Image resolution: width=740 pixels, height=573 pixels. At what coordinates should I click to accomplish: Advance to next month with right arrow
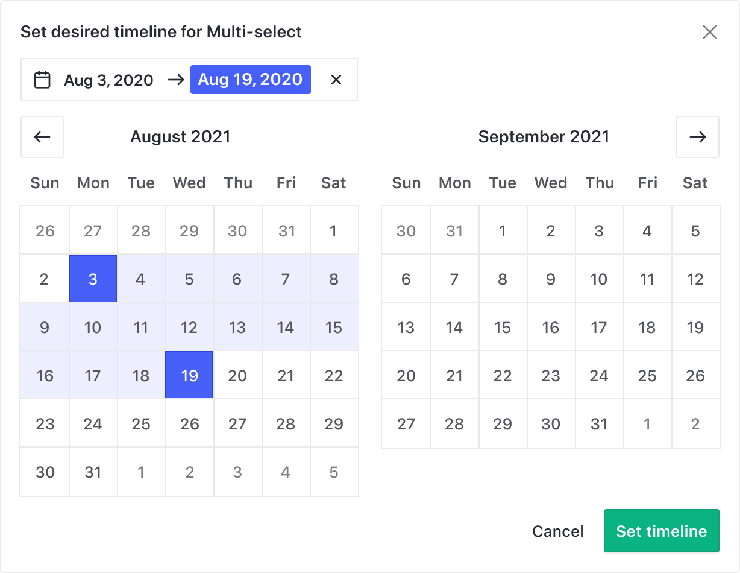(x=697, y=137)
